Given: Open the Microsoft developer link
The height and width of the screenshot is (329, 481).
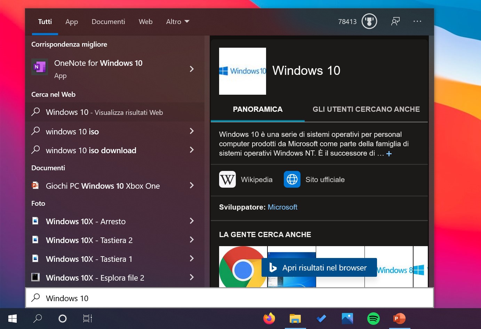Looking at the screenshot, I should pos(282,207).
